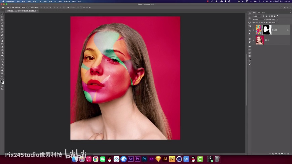Open the blend mode dropdown
This screenshot has width=292, height=164.
pos(259,19)
